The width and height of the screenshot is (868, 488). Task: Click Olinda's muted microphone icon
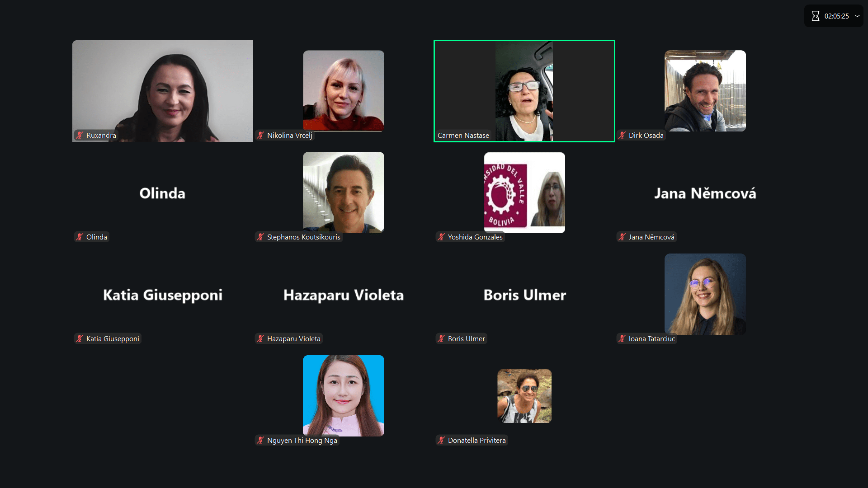80,237
